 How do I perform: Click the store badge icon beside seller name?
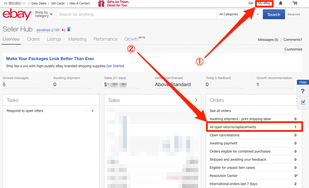pyautogui.click(x=69, y=29)
